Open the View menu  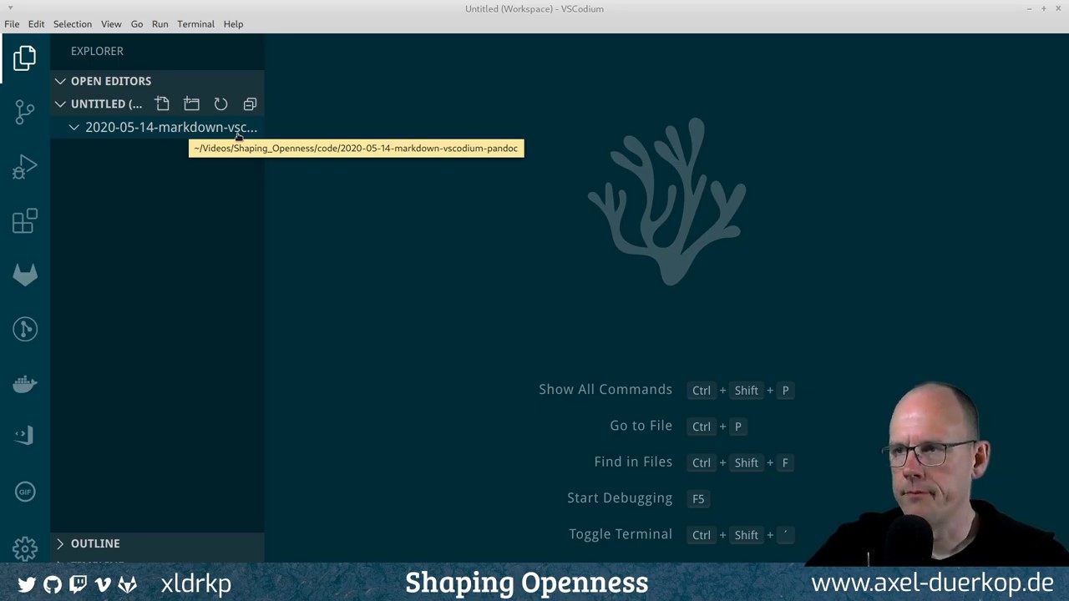(x=111, y=24)
